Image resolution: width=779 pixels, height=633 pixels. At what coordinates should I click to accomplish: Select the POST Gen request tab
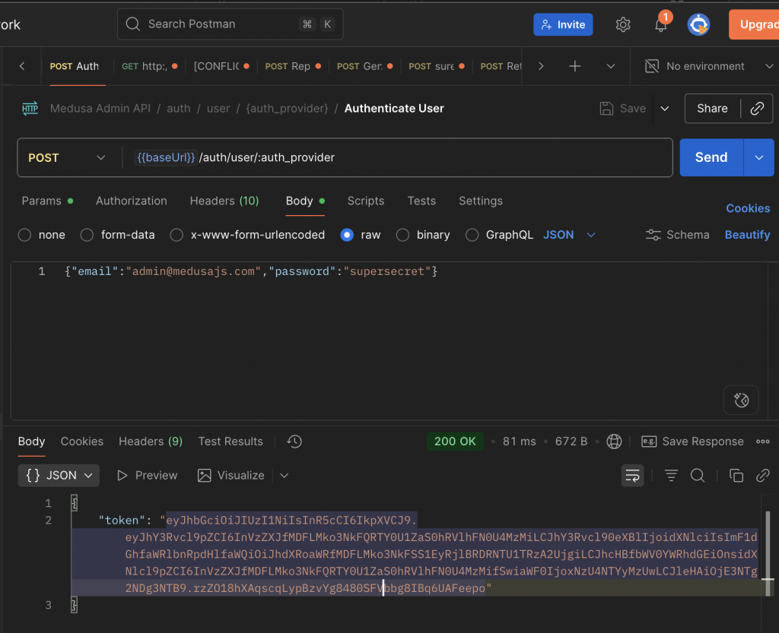(x=365, y=66)
